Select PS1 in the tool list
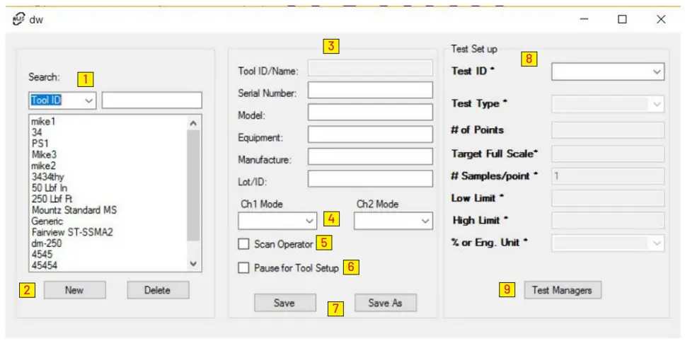 [x=40, y=144]
